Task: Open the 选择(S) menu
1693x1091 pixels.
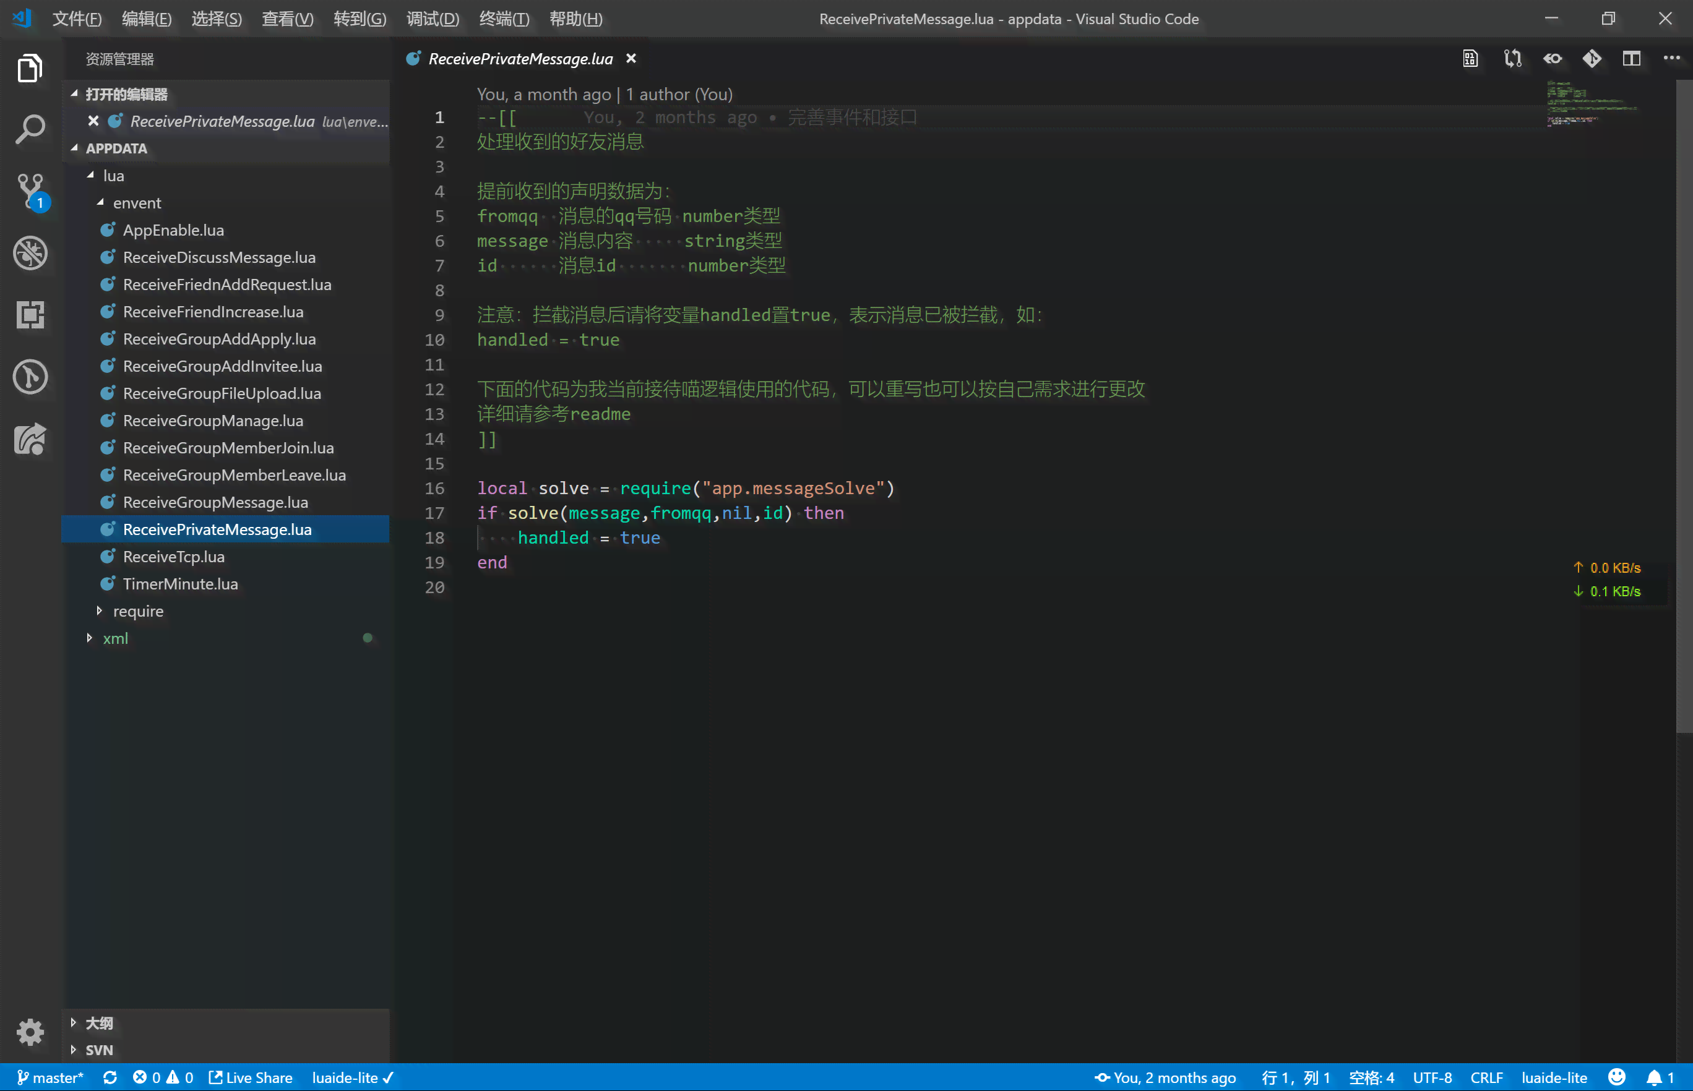Action: click(217, 19)
